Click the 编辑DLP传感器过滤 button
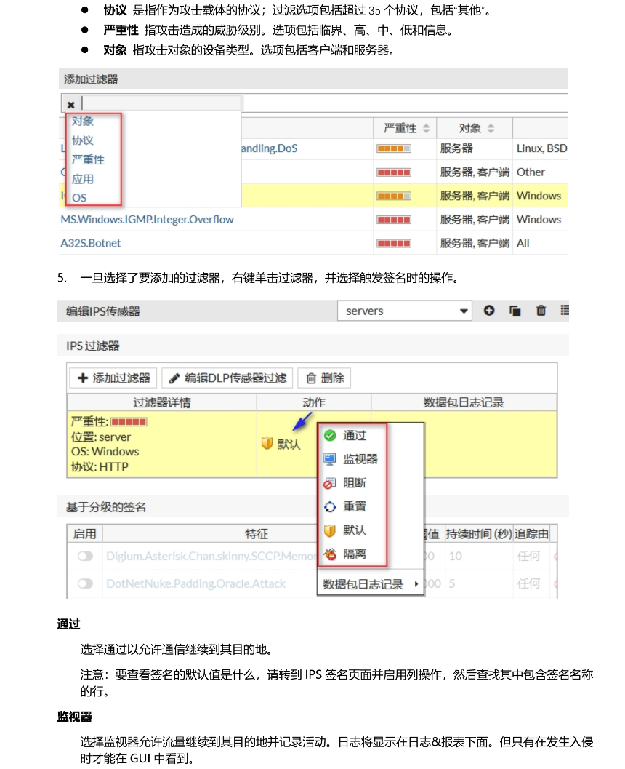Screen dimensions: 625x769 point(227,378)
